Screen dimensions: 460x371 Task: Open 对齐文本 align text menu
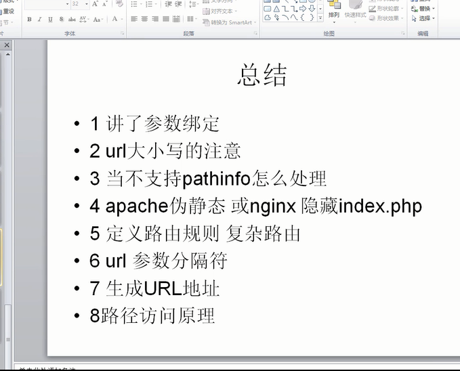(x=219, y=12)
